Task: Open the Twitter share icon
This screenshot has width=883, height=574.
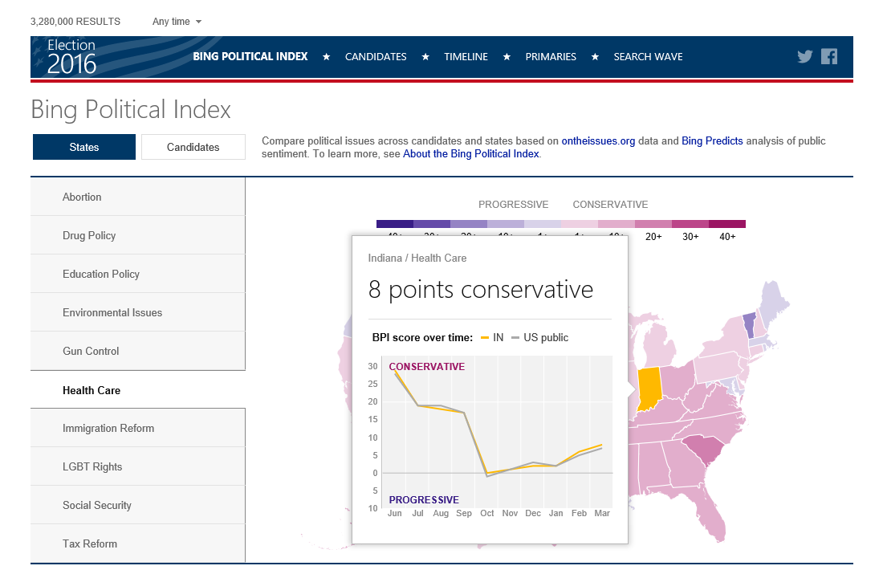Action: click(x=804, y=56)
